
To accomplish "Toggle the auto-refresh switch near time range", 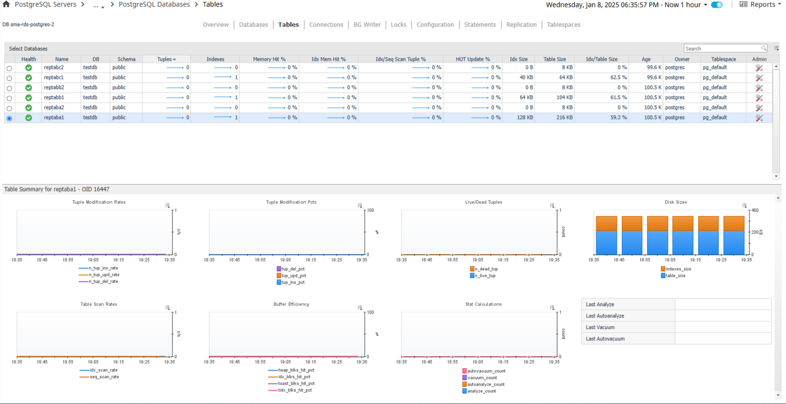I will 717,5.
